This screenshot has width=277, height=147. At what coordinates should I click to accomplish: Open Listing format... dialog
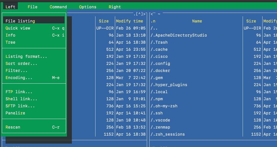point(26,56)
